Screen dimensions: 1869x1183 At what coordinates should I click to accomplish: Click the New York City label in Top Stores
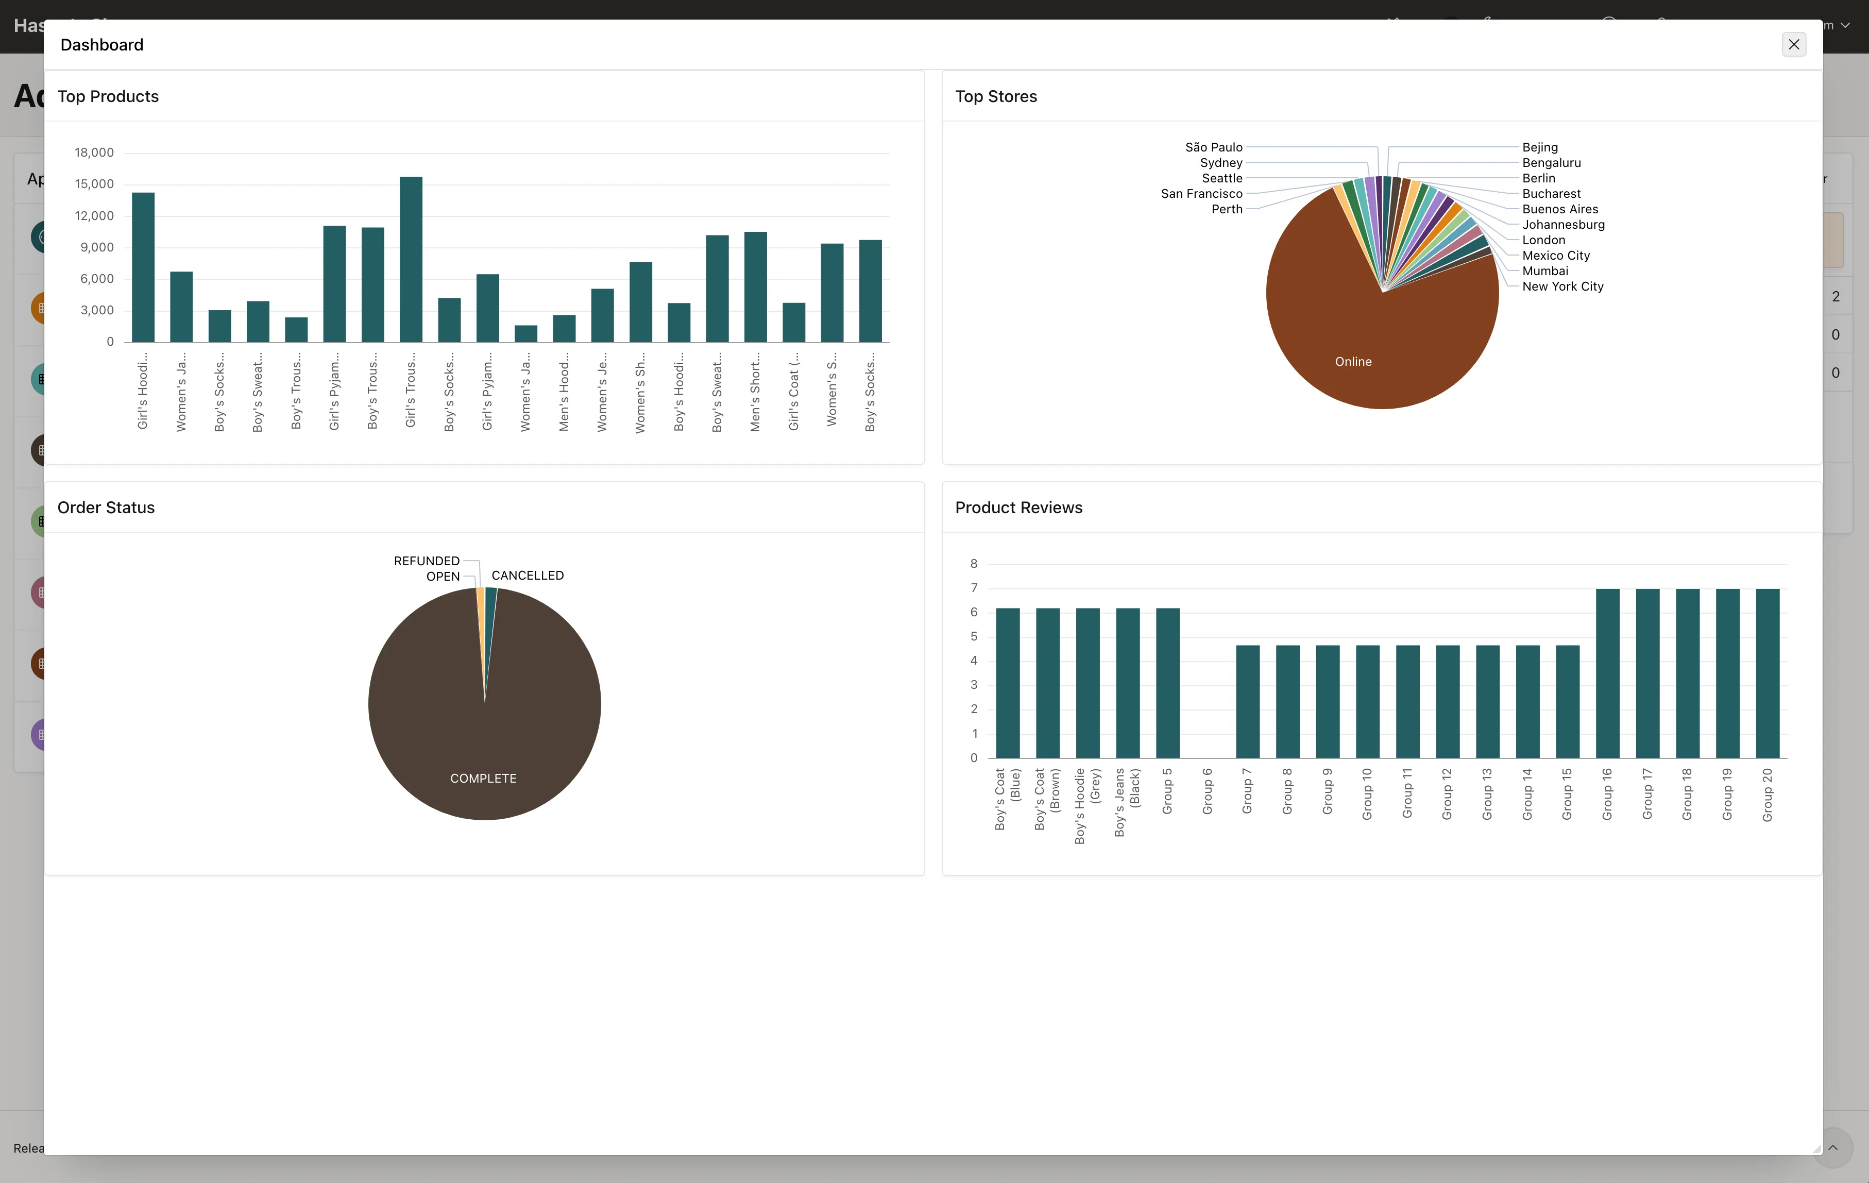1562,286
